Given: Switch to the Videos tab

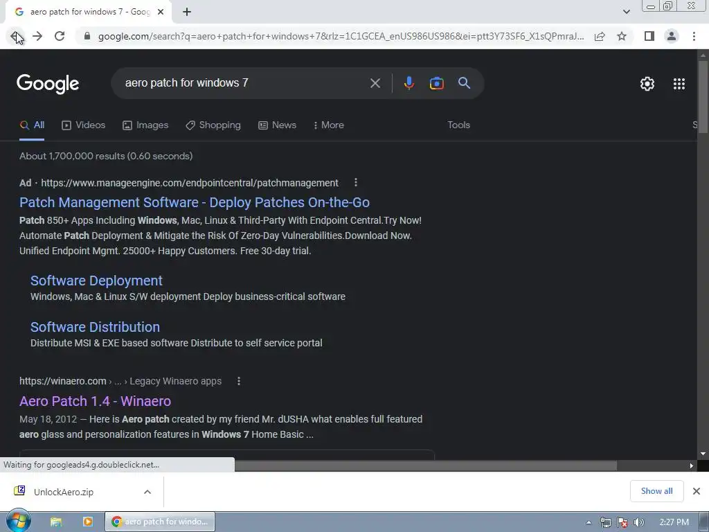Looking at the screenshot, I should (x=84, y=125).
